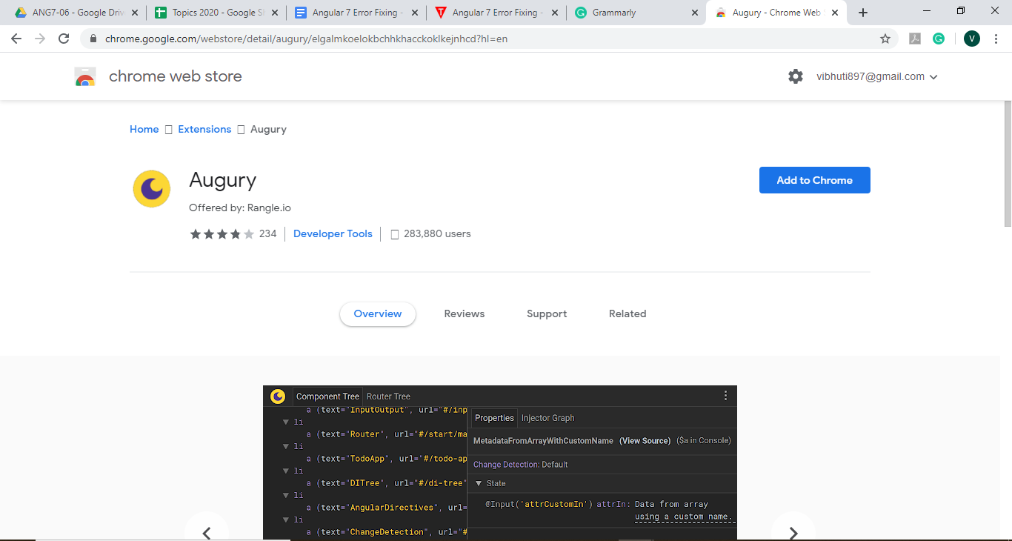Close the Grammarly tab
This screenshot has height=541, width=1012.
(x=695, y=13)
